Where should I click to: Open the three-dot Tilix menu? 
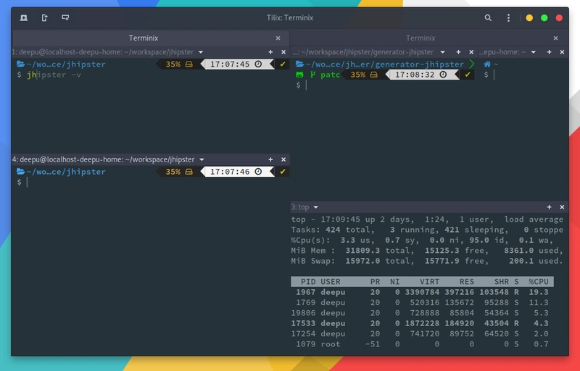point(509,17)
